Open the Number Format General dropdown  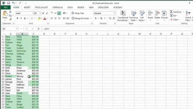[x=114, y=13]
